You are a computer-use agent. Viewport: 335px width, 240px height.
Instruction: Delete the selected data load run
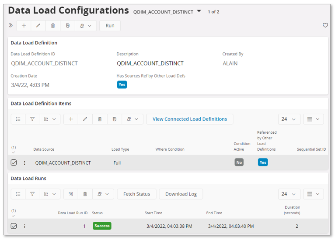pyautogui.click(x=85, y=194)
